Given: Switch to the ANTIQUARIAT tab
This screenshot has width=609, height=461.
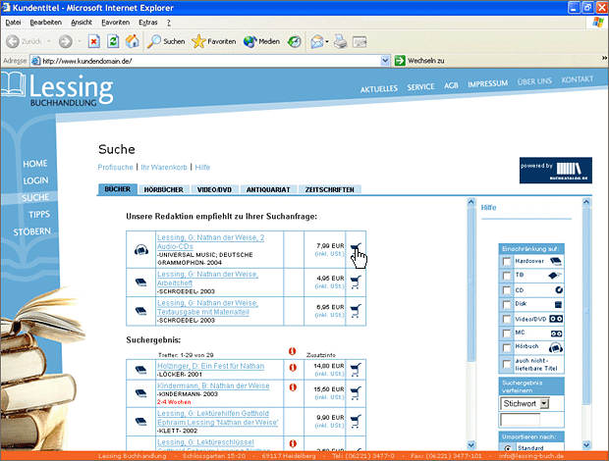Looking at the screenshot, I should tap(268, 189).
